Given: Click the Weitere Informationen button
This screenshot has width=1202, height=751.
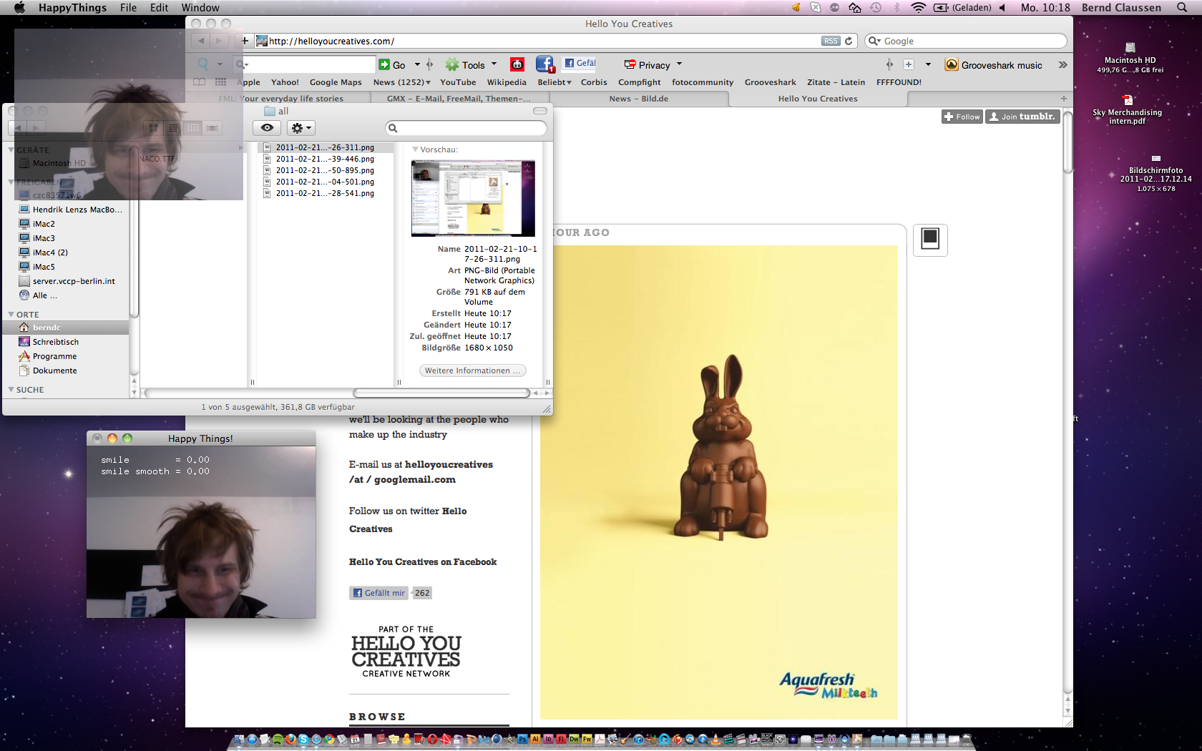Looking at the screenshot, I should click(472, 370).
